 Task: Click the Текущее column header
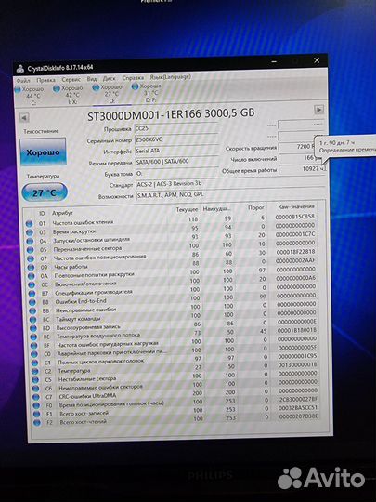[x=187, y=210]
